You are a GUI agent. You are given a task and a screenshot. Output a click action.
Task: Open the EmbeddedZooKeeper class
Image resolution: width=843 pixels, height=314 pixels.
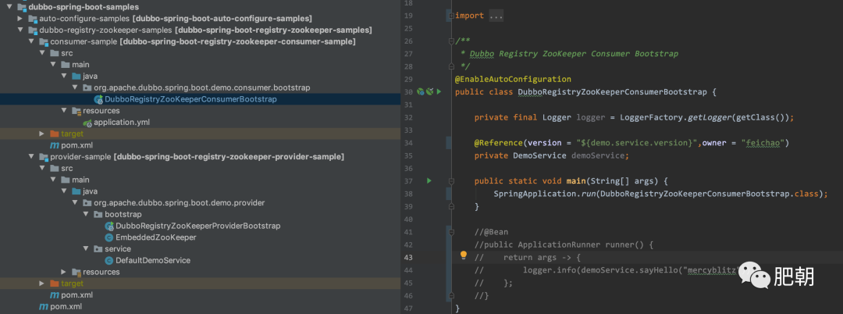pyautogui.click(x=156, y=237)
